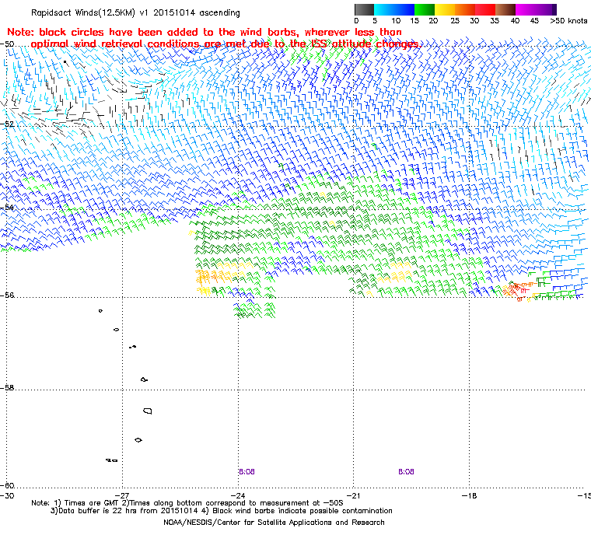Click the -18 longitude axis label
This screenshot has width=591, height=535.
[x=469, y=495]
